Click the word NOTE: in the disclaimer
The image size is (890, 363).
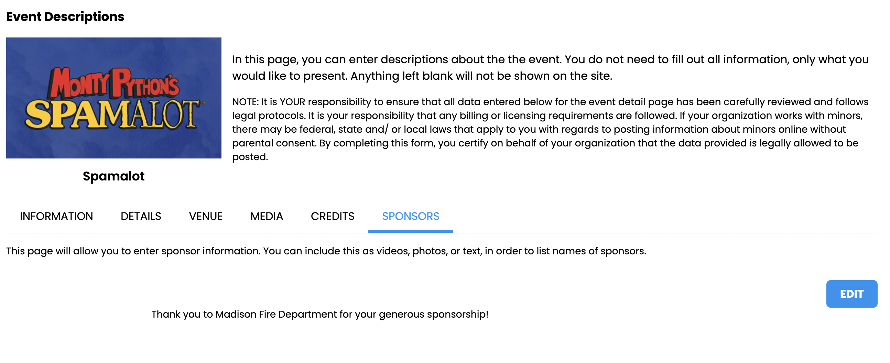245,102
